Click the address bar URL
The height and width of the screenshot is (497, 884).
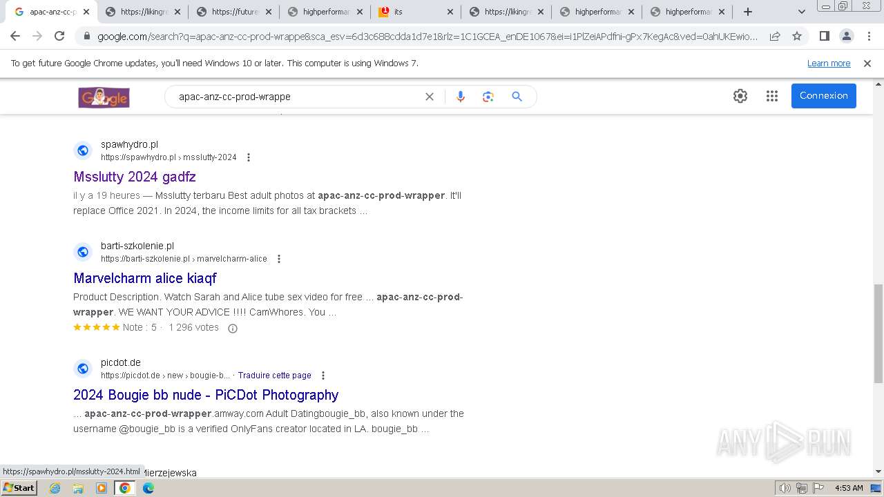pos(427,37)
